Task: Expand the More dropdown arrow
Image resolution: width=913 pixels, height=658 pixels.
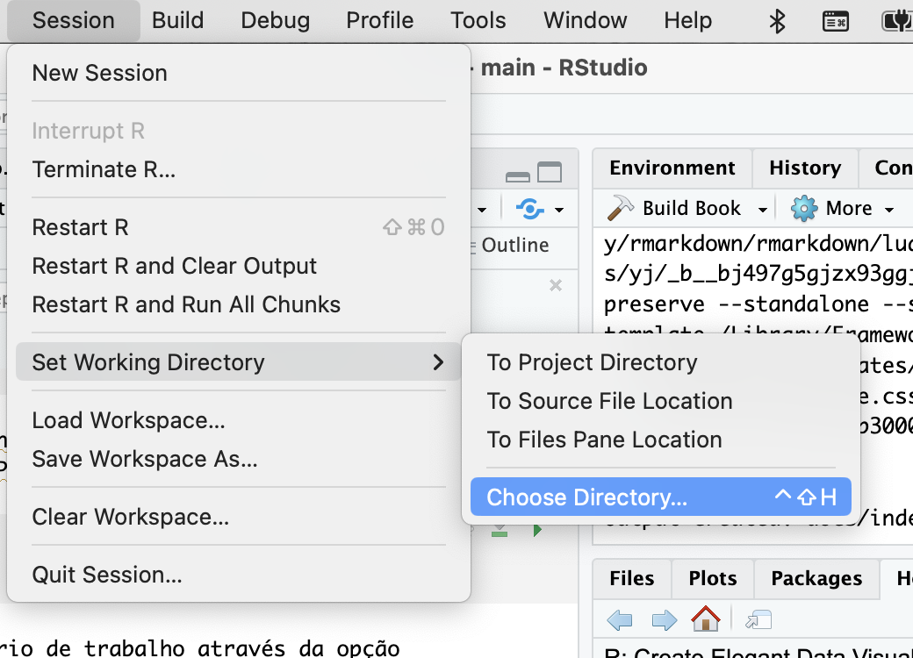Action: pos(889,209)
